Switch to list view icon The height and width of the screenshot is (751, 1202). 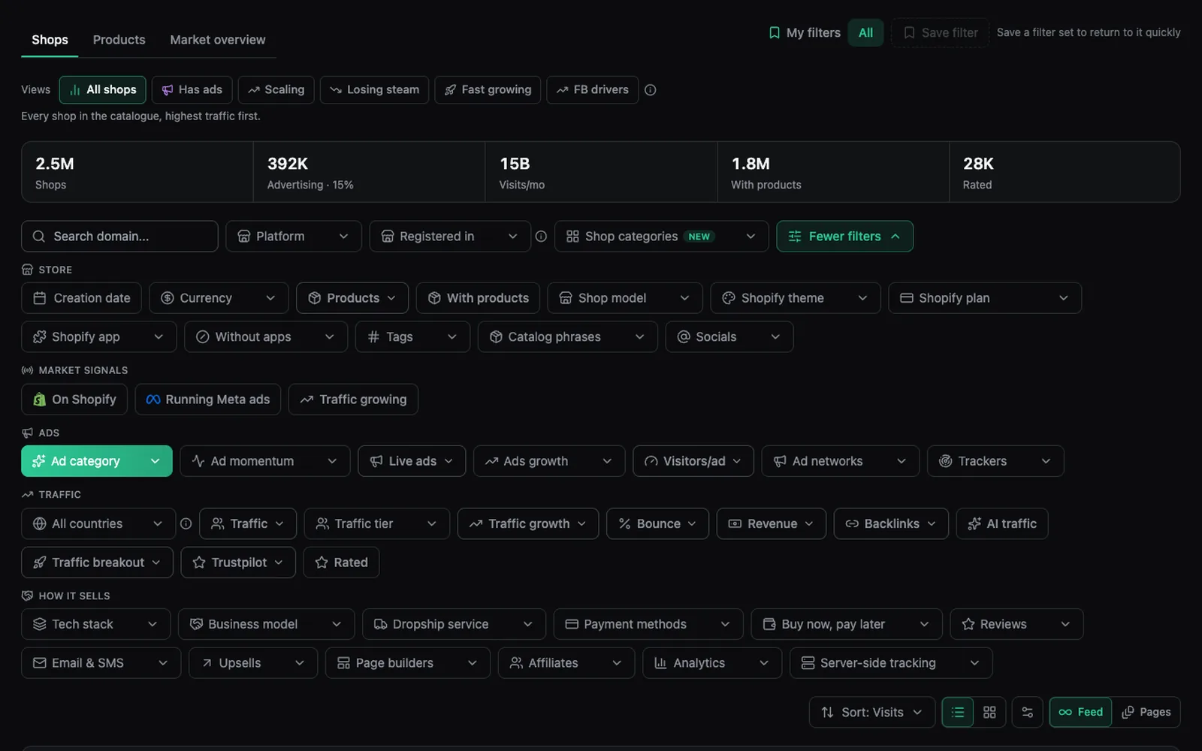pyautogui.click(x=958, y=712)
